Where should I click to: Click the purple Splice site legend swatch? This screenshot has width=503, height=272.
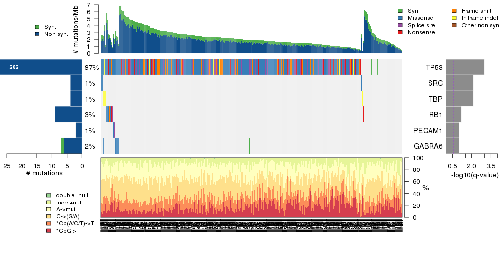pos(400,25)
